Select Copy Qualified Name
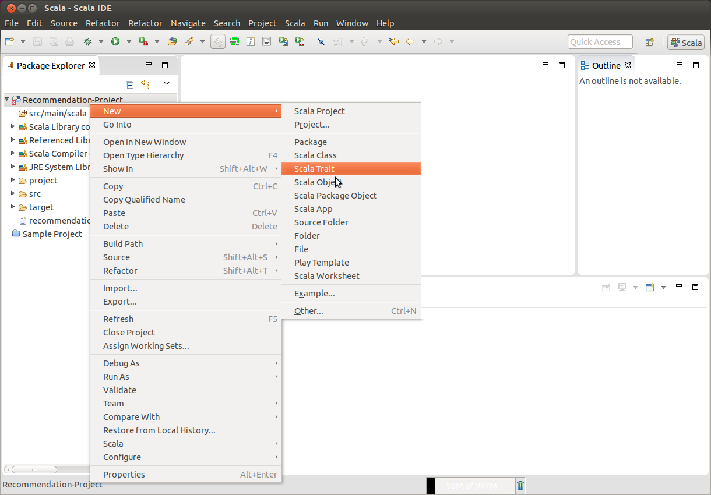 point(186,200)
